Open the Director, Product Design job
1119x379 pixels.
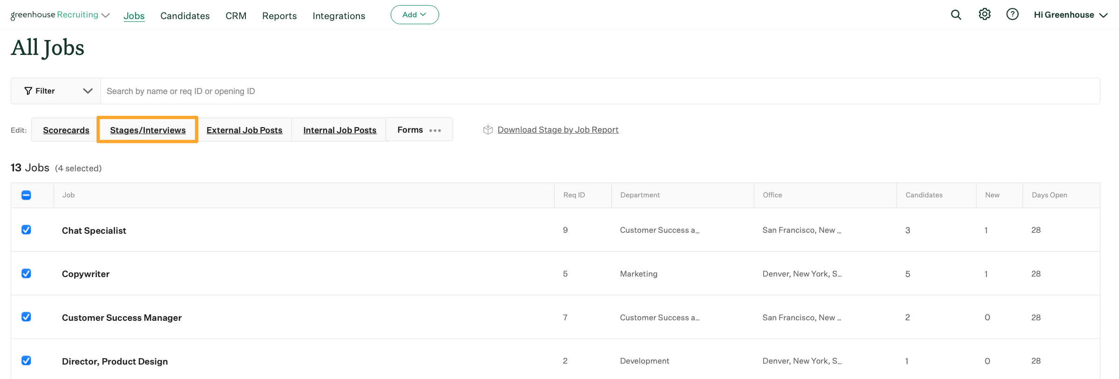pyautogui.click(x=115, y=361)
